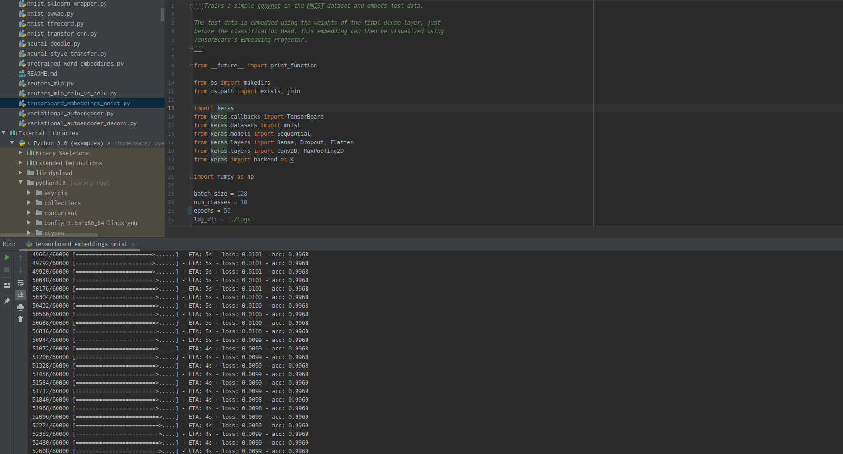Viewport: 843px width, 454px height.
Task: Rerun tensorboard_embeddings_mnist with the green play icon
Action: click(x=6, y=257)
